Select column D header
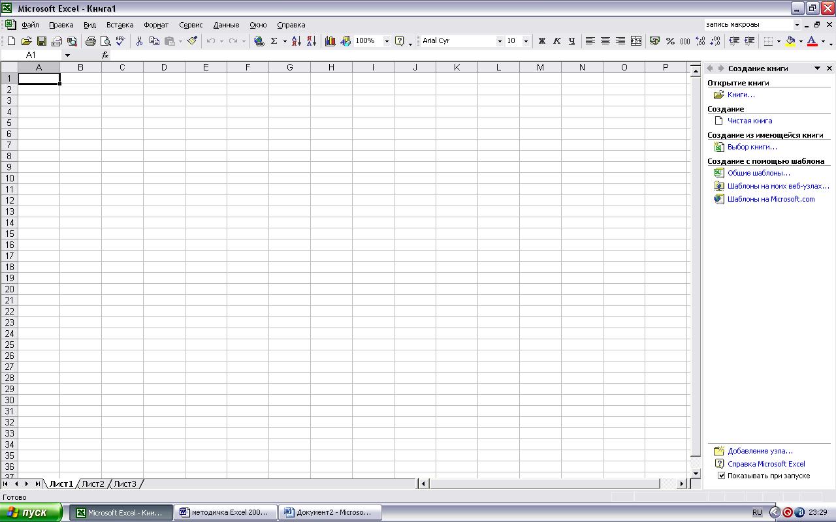This screenshot has height=522, width=836. coord(164,67)
